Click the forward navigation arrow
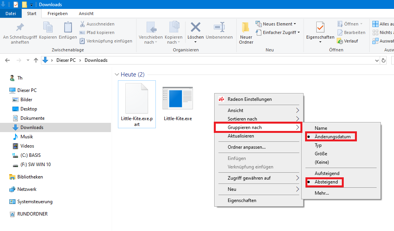The width and height of the screenshot is (394, 231). [19, 60]
